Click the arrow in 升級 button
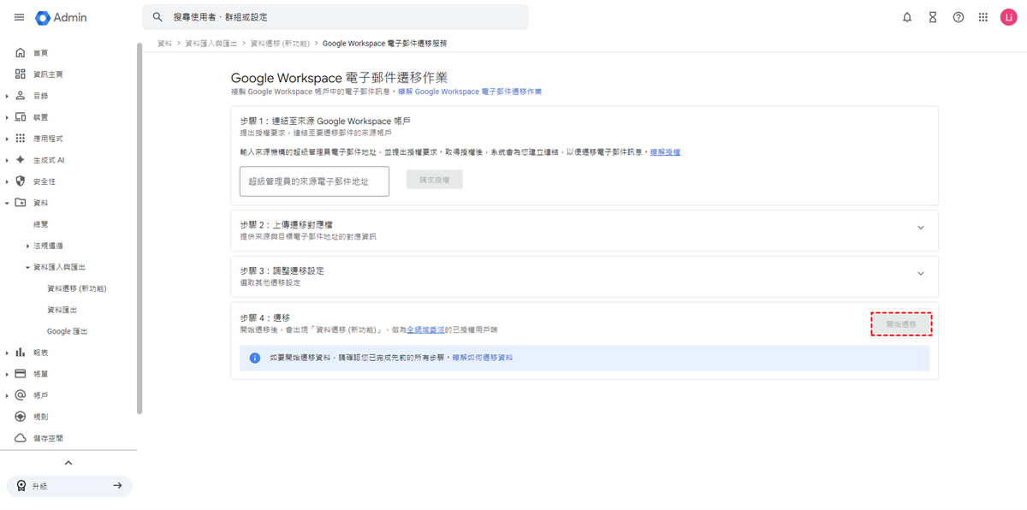1027x510 pixels. [117, 486]
